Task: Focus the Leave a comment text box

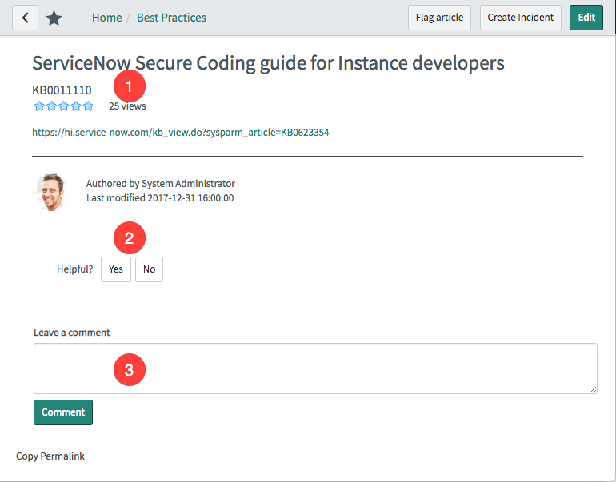Action: click(315, 368)
